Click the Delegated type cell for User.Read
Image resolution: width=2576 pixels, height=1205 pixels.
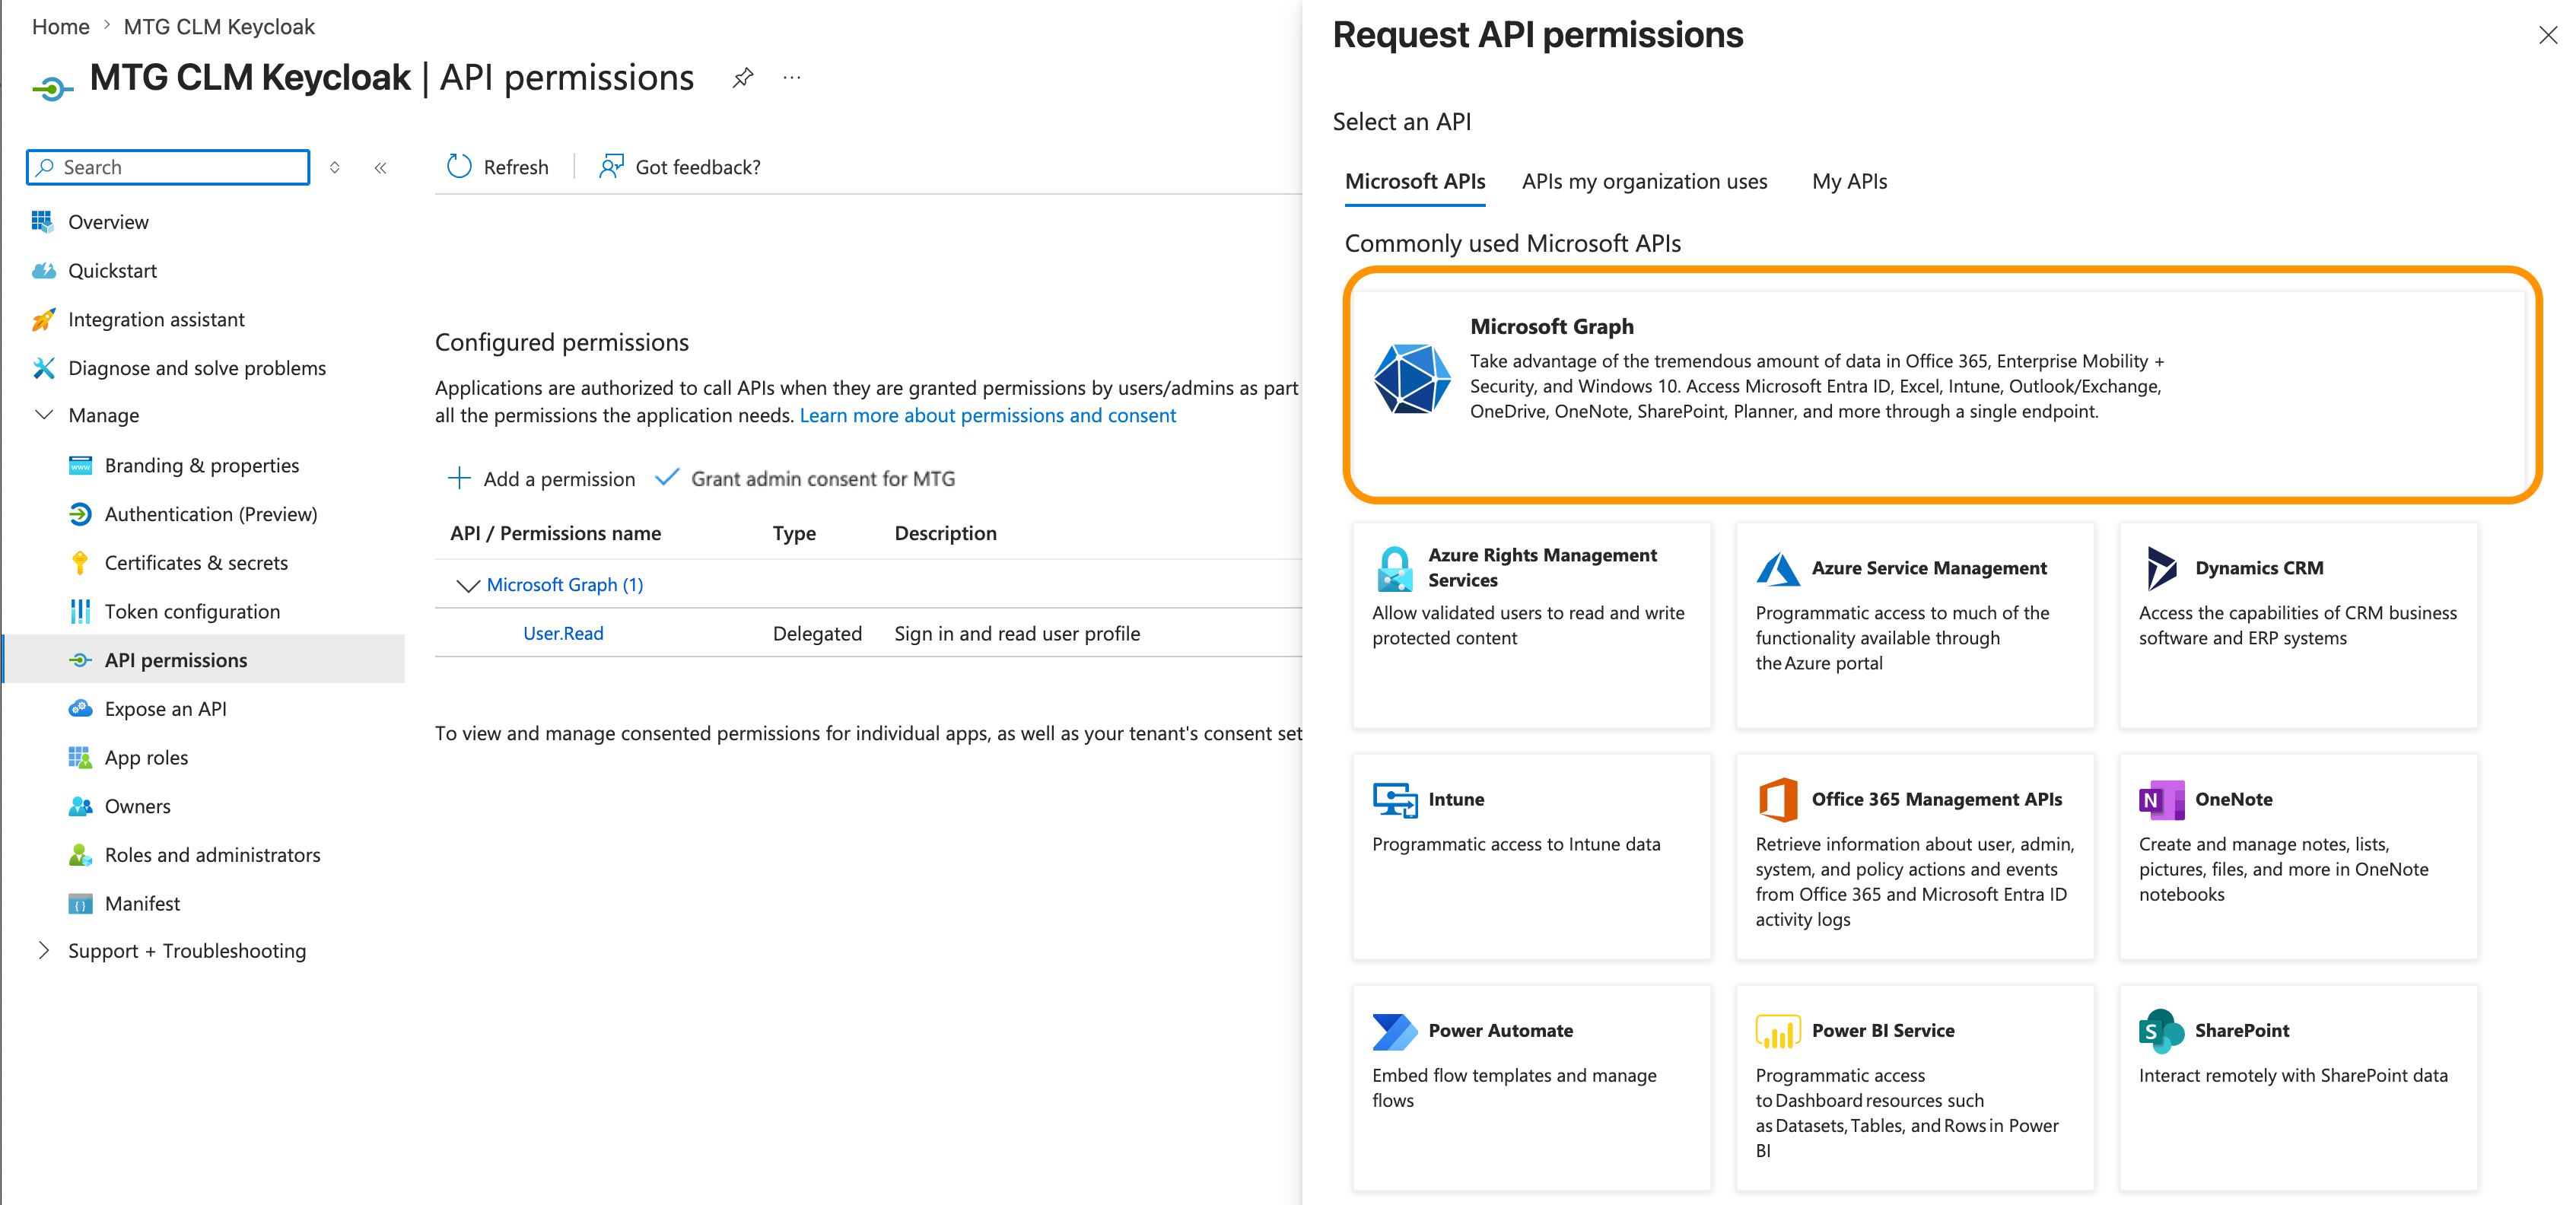(817, 633)
